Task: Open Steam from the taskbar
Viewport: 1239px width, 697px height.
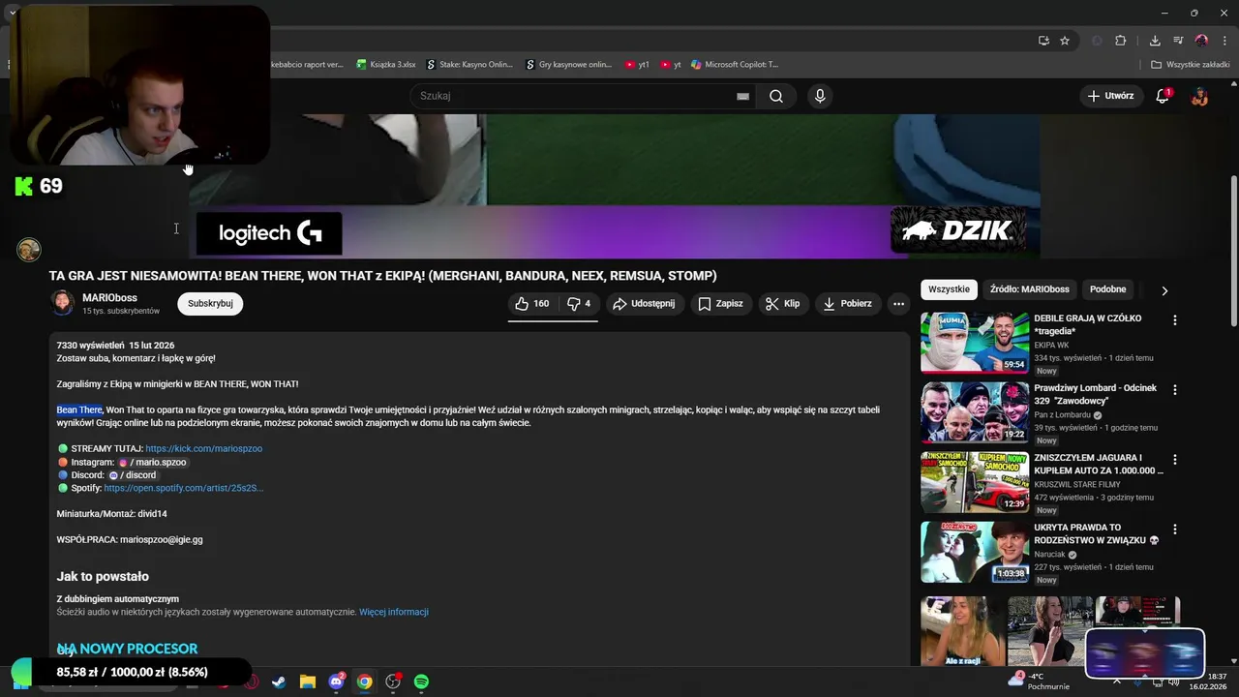Action: click(x=279, y=682)
